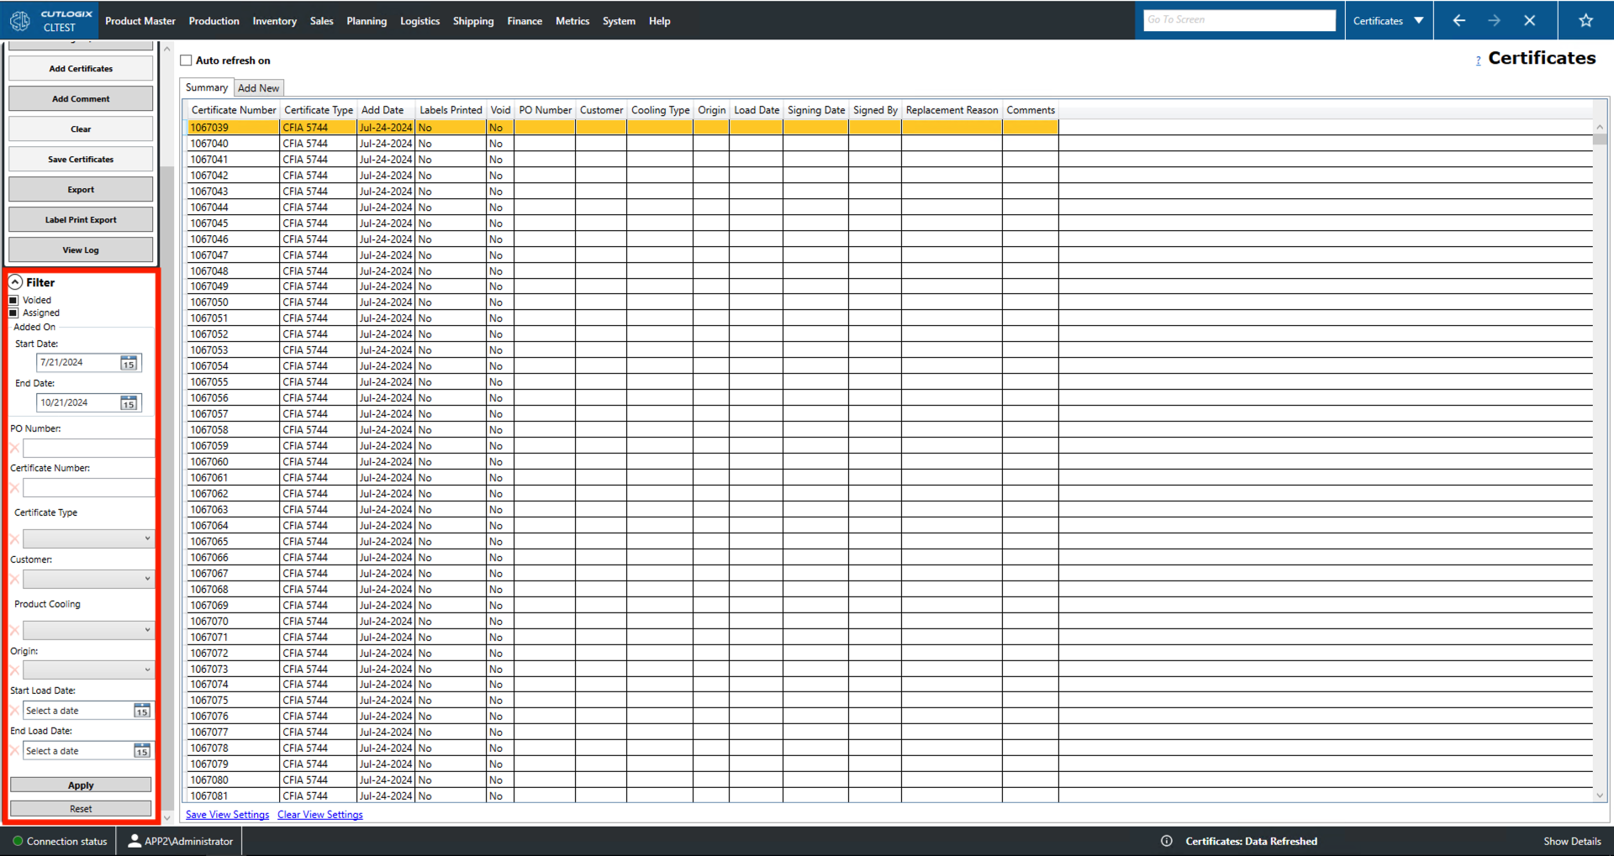Click the favorites star in top bar
The width and height of the screenshot is (1614, 856).
tap(1585, 19)
